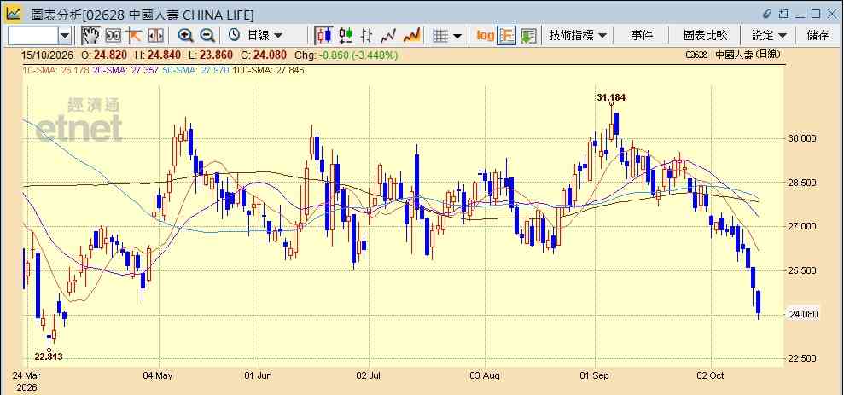This screenshot has width=844, height=395.
Task: Click the green arrow export icon
Action: (x=528, y=36)
